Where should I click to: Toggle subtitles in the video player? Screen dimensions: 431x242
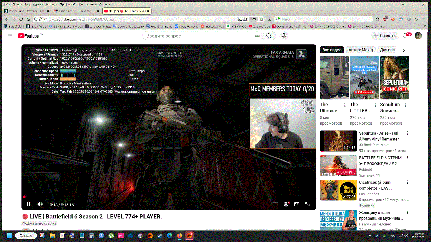tap(275, 204)
